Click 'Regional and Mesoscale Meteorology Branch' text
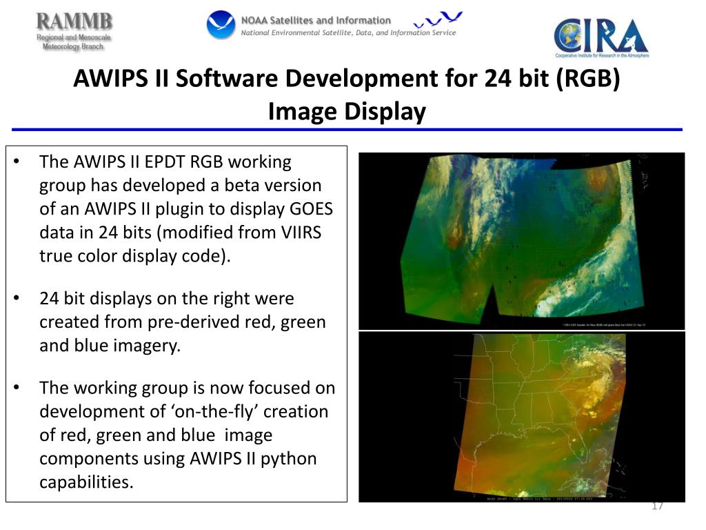Image resolution: width=706 pixels, height=530 pixels. 74,42
